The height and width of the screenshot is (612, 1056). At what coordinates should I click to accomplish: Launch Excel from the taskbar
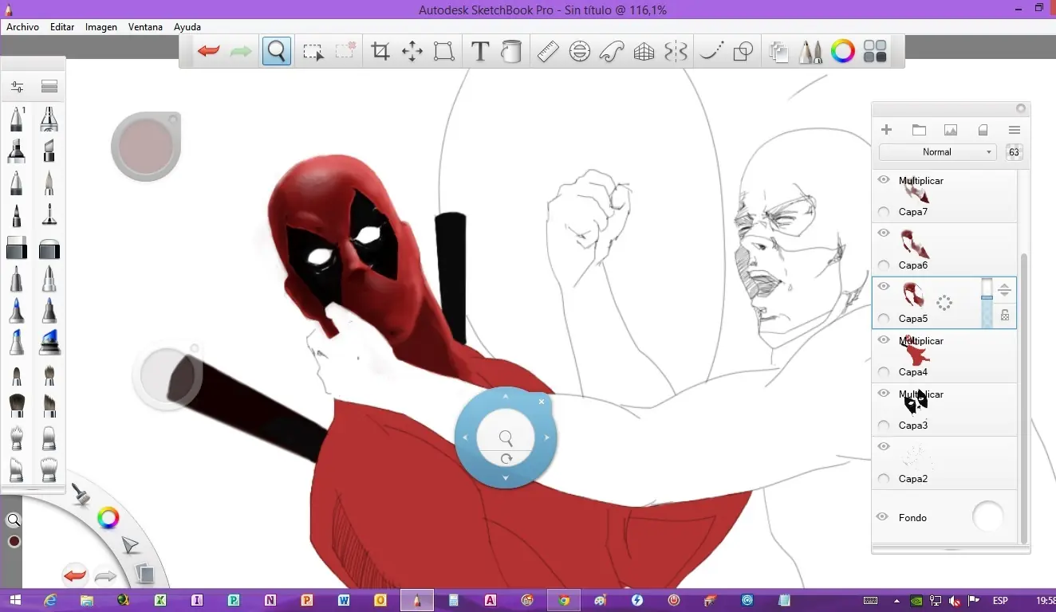(x=160, y=600)
